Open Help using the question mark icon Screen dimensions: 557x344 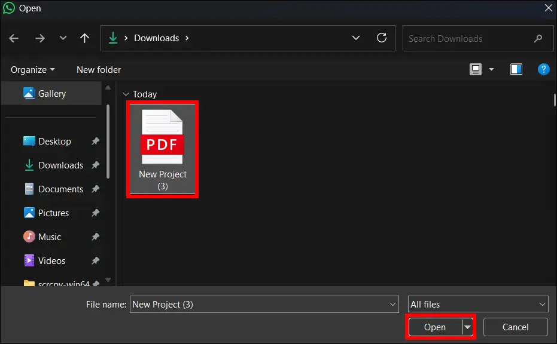click(x=543, y=69)
